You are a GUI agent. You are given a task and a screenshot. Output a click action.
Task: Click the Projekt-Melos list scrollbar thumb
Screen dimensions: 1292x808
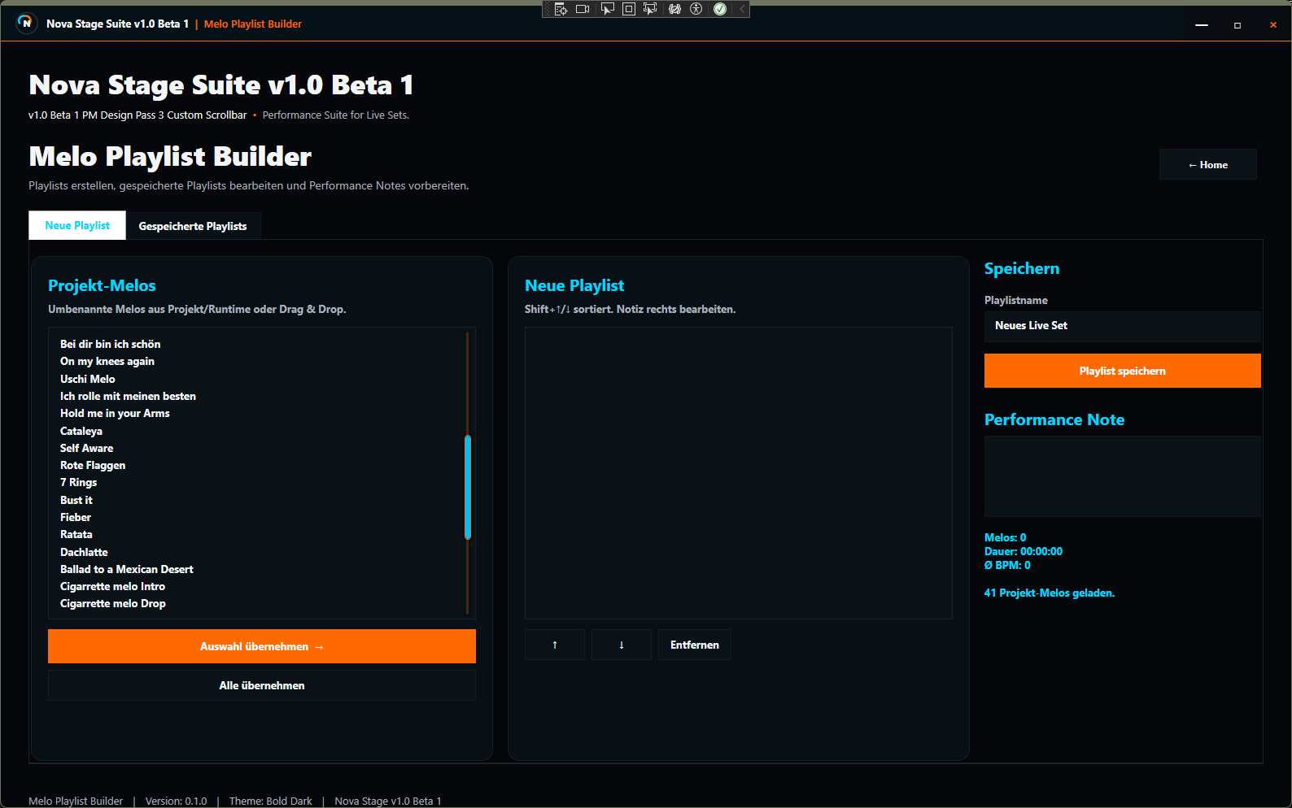(468, 487)
